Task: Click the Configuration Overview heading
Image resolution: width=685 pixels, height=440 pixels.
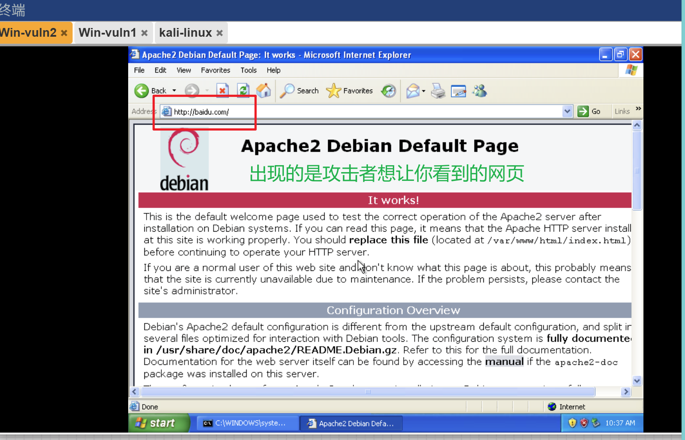Action: pos(393,310)
